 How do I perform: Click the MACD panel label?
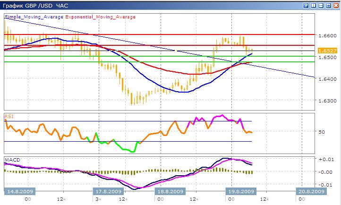tap(12, 160)
